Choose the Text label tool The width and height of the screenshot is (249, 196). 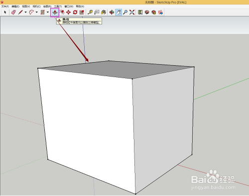[97, 12]
